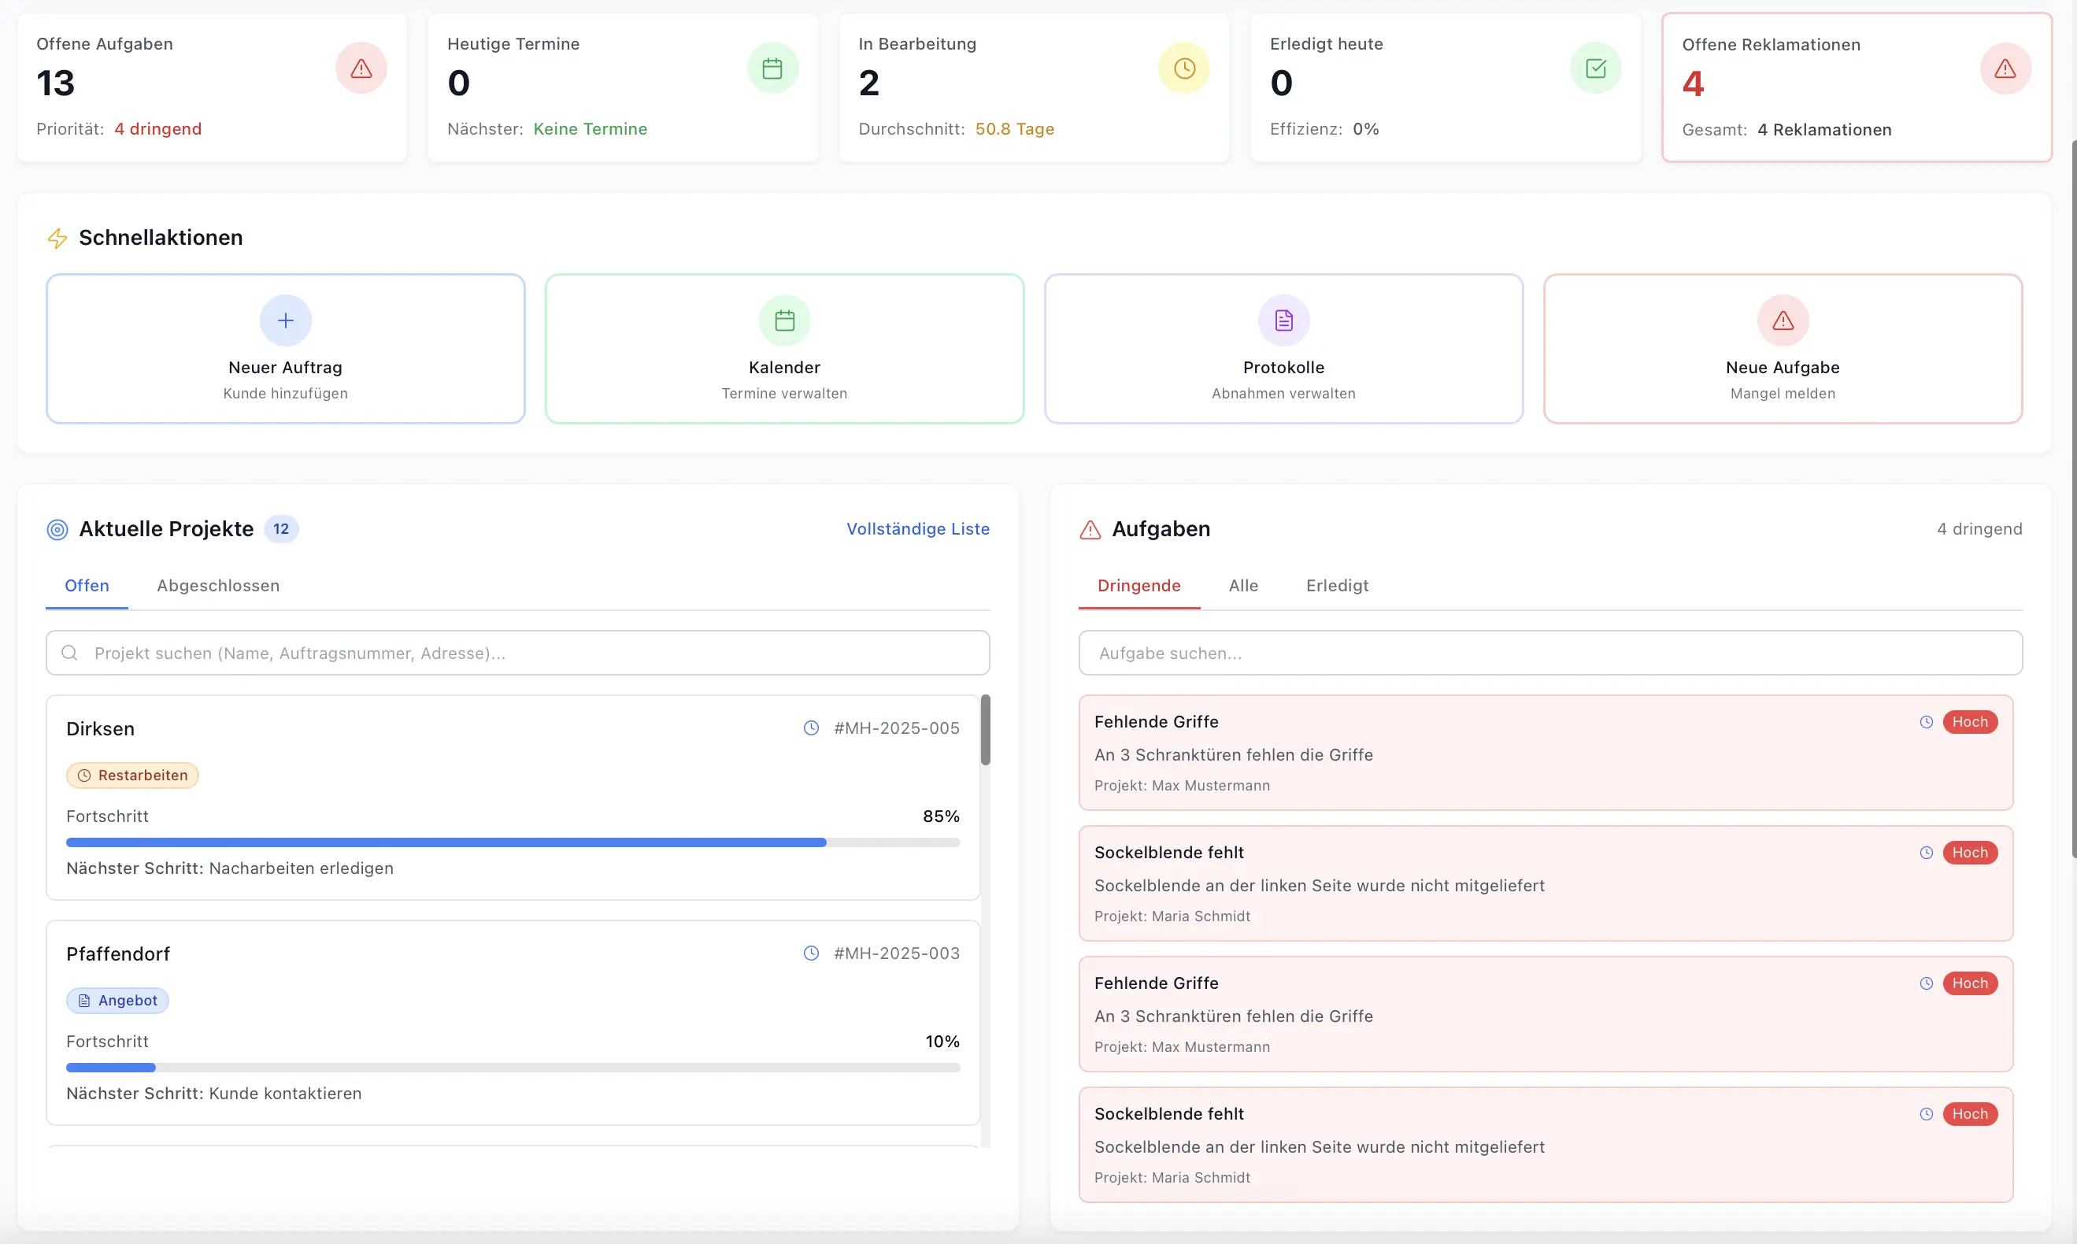Screen dimensions: 2077x1244
Task: Click the Aufgabe suchen search field
Action: point(1549,653)
